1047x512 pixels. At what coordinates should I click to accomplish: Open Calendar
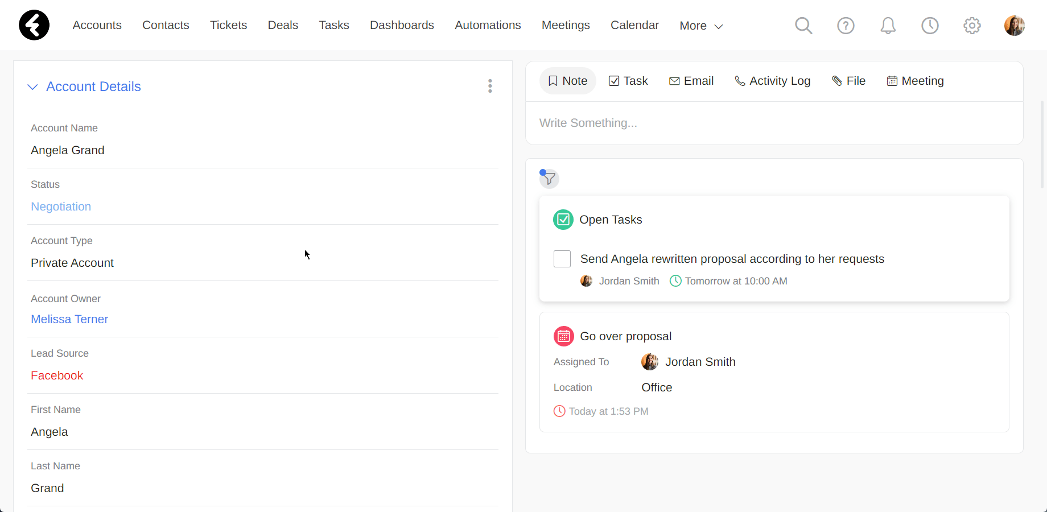tap(634, 25)
